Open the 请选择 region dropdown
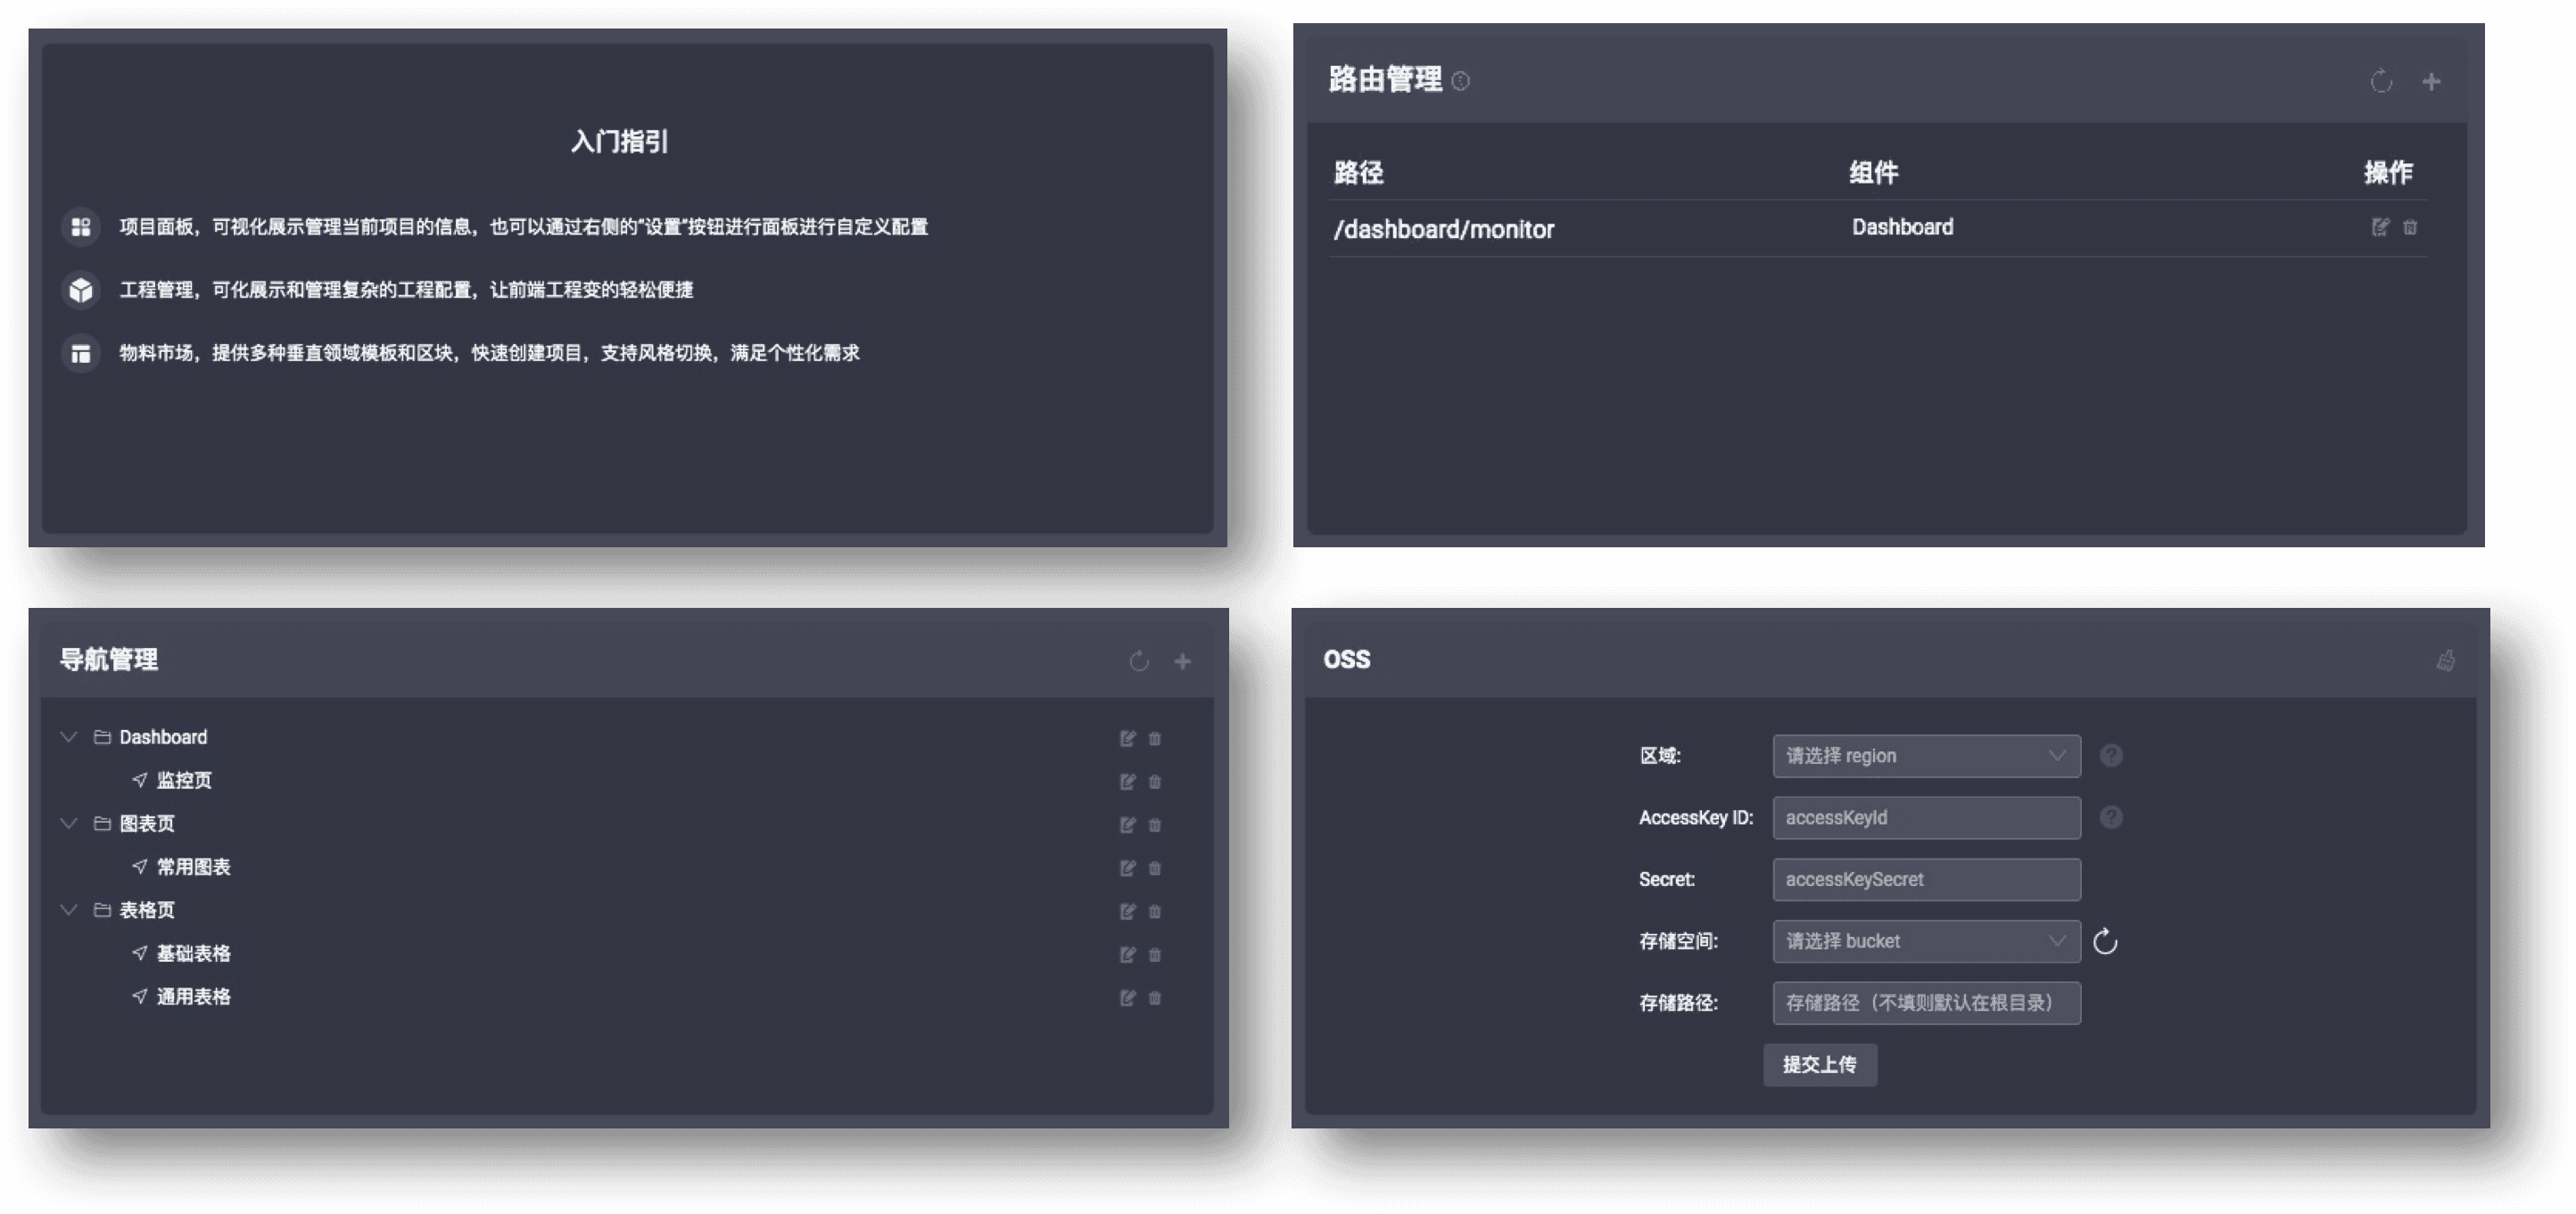2576x1214 pixels. [1926, 755]
